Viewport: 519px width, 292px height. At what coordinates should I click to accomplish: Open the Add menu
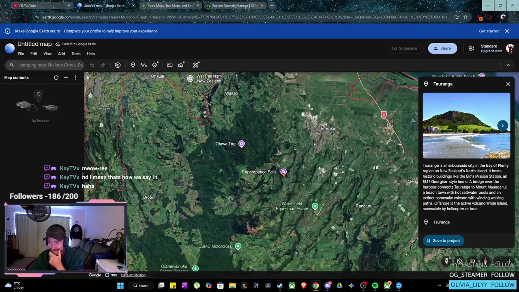tap(61, 54)
